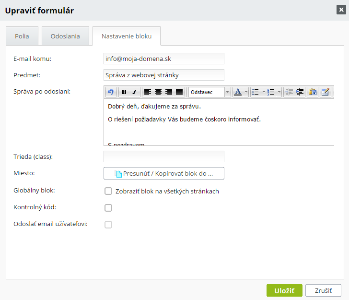Click the undo icon in editor toolbar

click(111, 92)
